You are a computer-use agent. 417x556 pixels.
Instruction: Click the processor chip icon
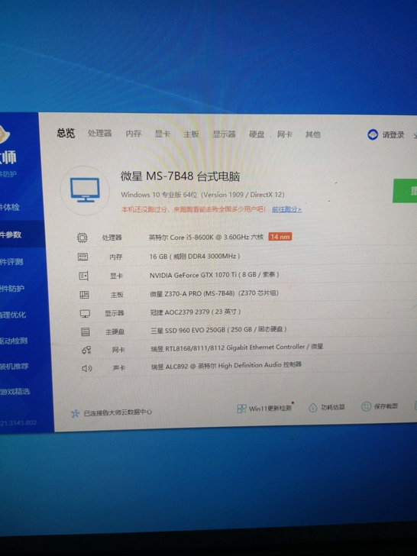pyautogui.click(x=82, y=238)
